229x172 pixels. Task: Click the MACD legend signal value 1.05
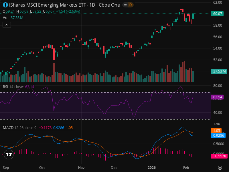[x=69, y=128]
